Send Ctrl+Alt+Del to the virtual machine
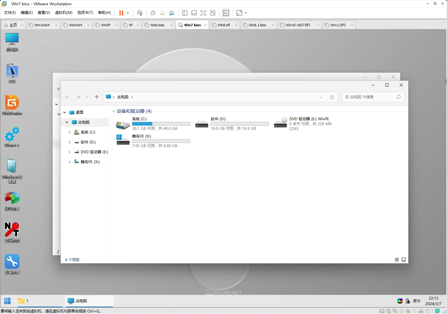447x314 pixels. [x=140, y=13]
